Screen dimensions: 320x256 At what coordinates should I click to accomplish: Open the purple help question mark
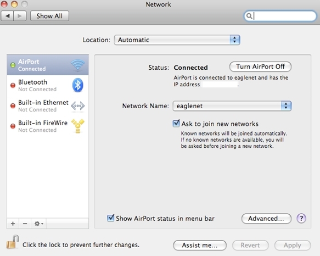[x=301, y=219]
